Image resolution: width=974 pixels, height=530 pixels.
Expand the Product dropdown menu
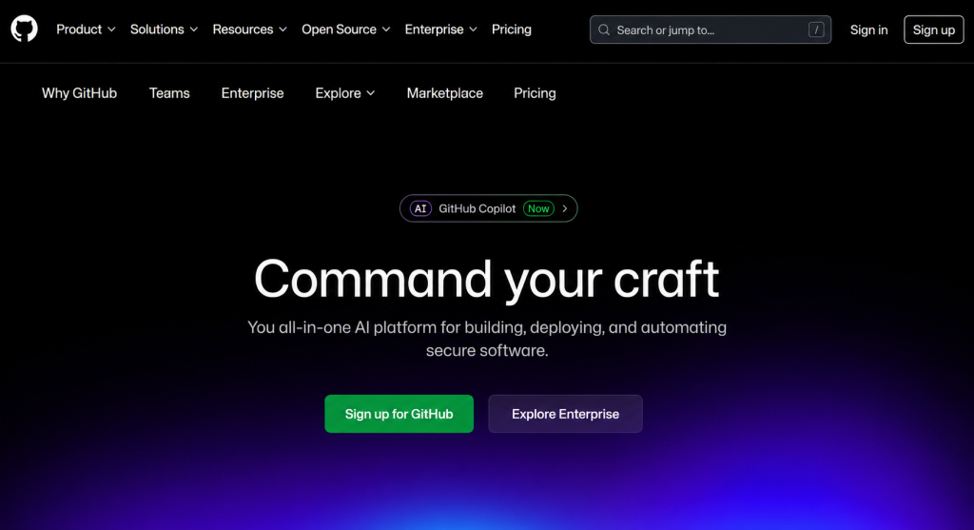86,29
